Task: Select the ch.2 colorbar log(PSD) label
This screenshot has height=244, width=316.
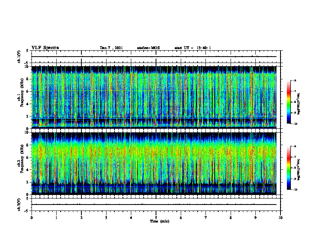Action: [x=299, y=169]
